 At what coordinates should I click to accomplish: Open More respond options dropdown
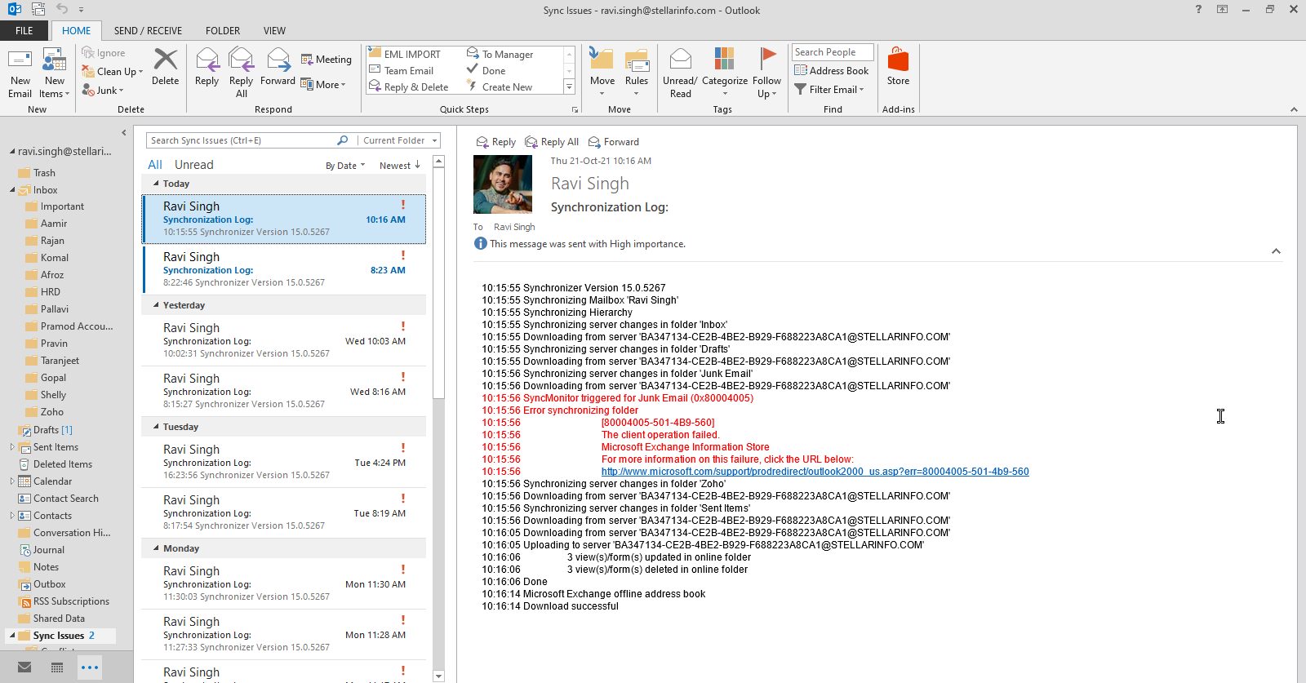(x=323, y=84)
